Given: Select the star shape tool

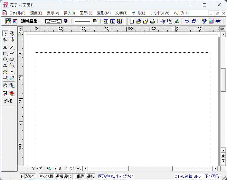Looking at the screenshot, I should 5,72.
